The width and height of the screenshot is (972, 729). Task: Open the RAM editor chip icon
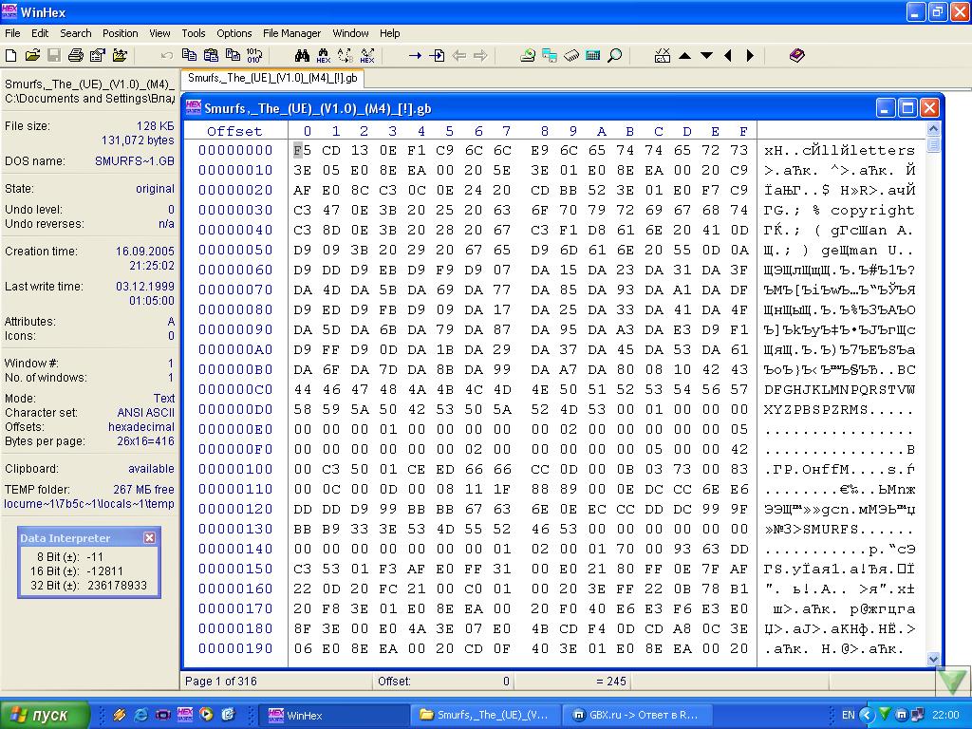[x=570, y=56]
